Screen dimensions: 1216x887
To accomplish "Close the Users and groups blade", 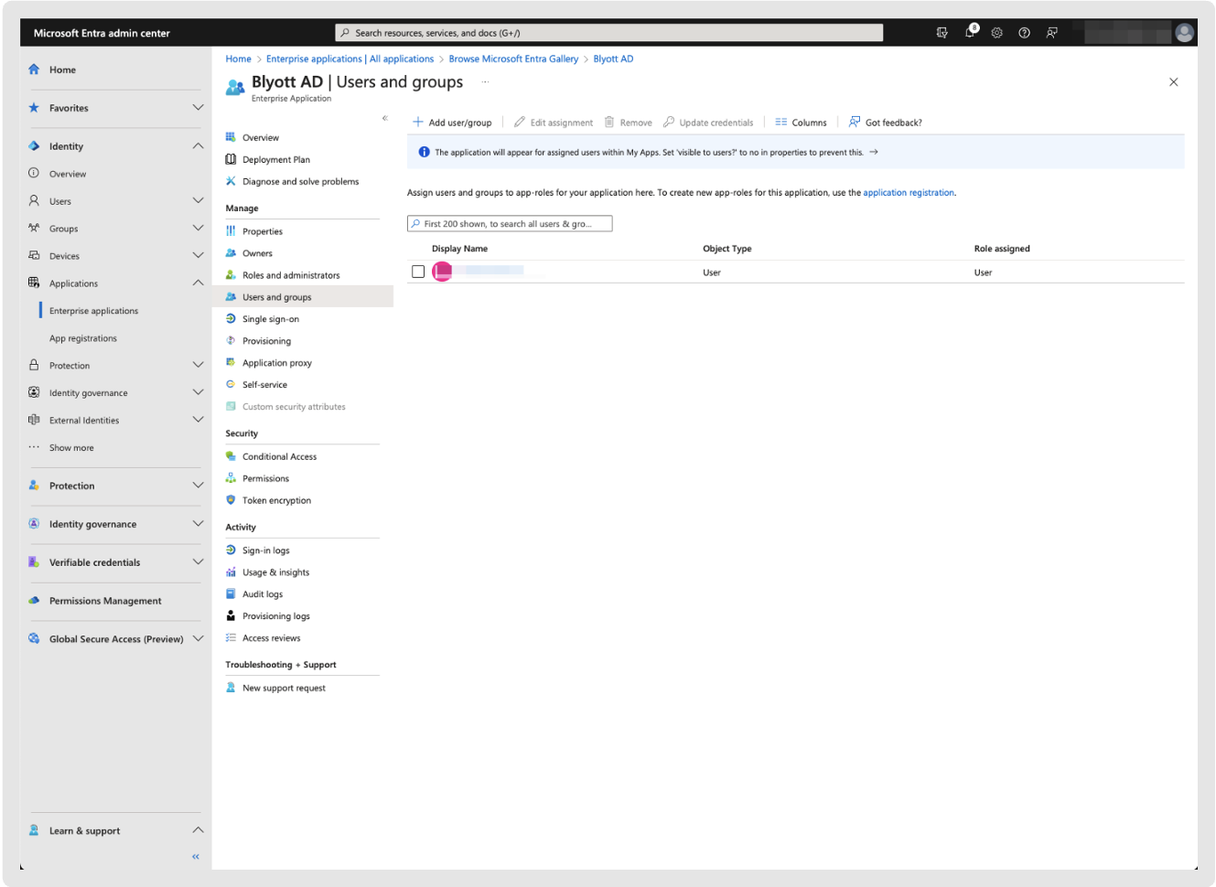I will click(x=1173, y=82).
